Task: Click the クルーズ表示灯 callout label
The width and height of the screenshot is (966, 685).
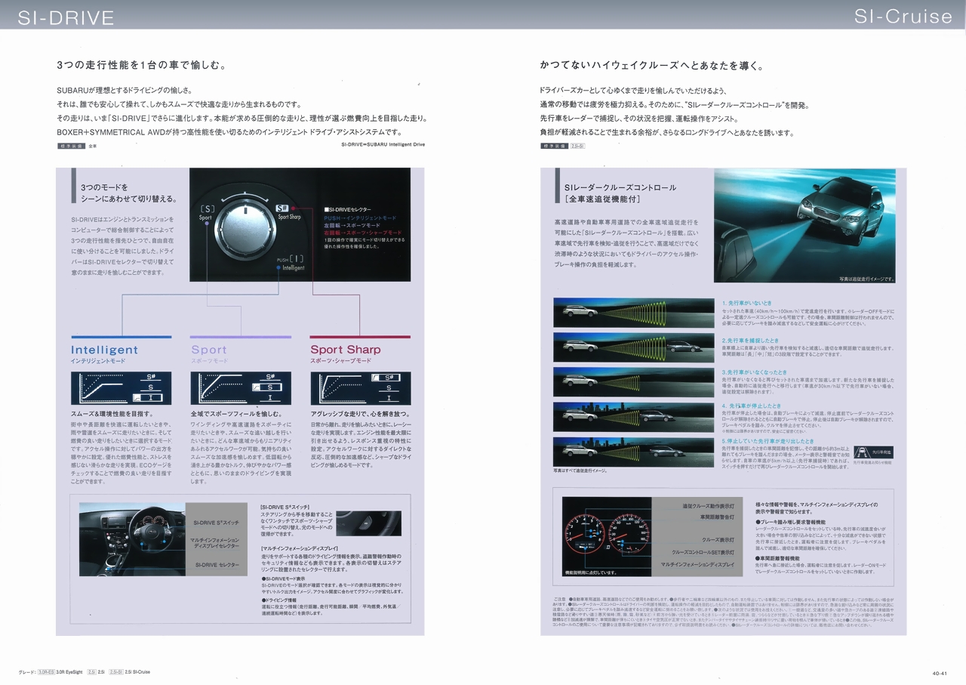Action: coord(718,540)
